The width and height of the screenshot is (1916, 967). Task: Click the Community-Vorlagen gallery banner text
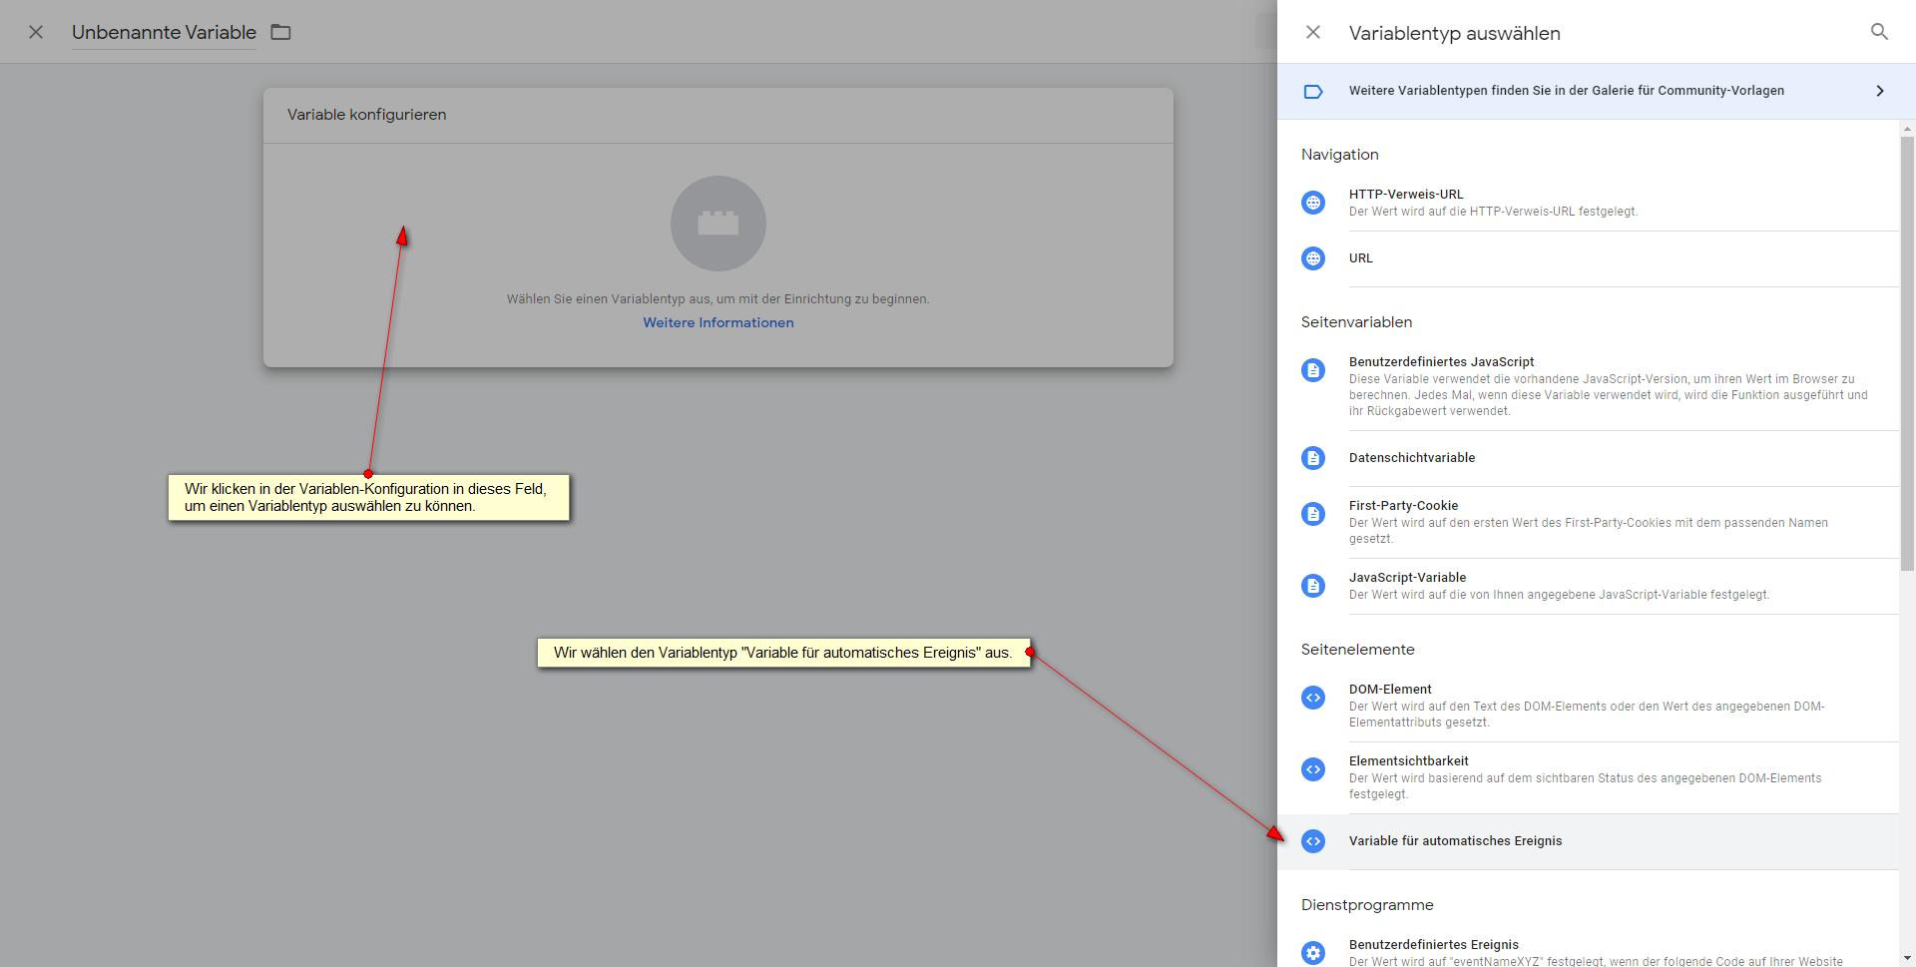[1566, 91]
